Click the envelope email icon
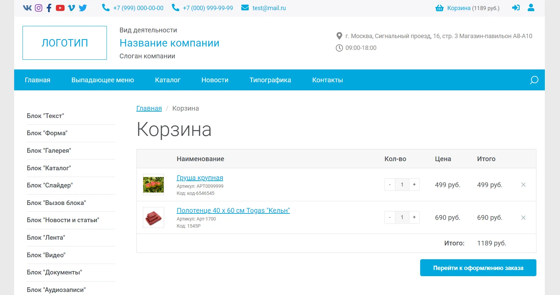The image size is (560, 295). coord(245,7)
